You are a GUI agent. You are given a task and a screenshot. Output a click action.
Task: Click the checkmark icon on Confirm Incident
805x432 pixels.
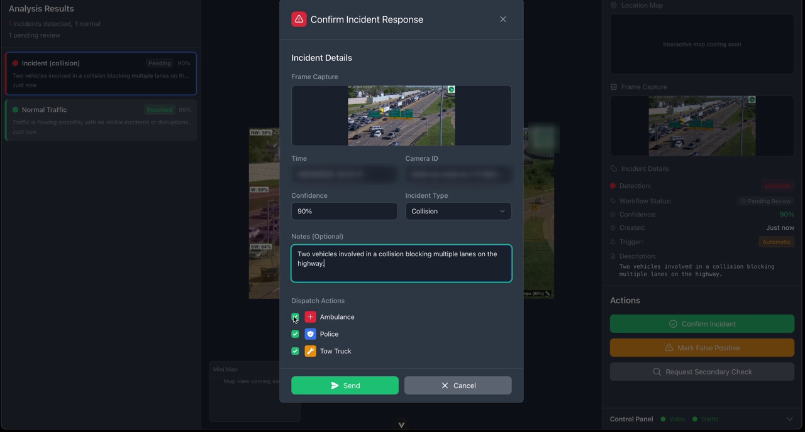click(673, 324)
